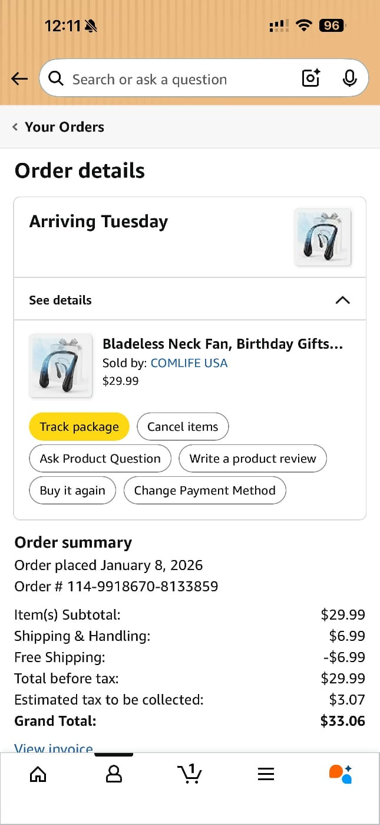The image size is (380, 825).
Task: Select Ask Product Question
Action: click(100, 459)
